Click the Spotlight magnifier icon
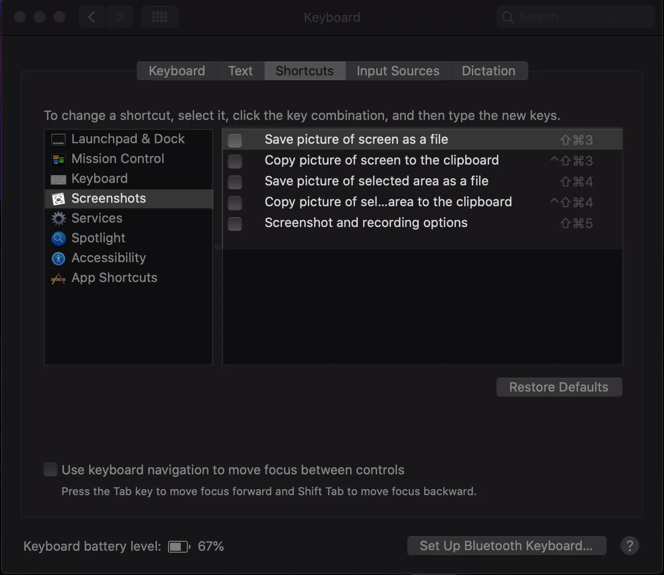664x575 pixels. point(58,238)
